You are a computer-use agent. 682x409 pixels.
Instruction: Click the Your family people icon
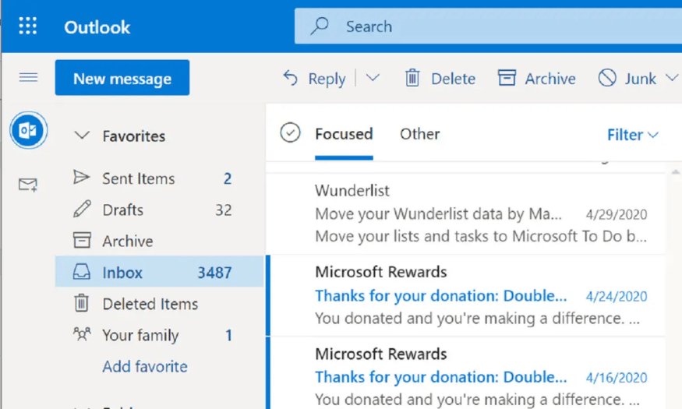tap(82, 334)
